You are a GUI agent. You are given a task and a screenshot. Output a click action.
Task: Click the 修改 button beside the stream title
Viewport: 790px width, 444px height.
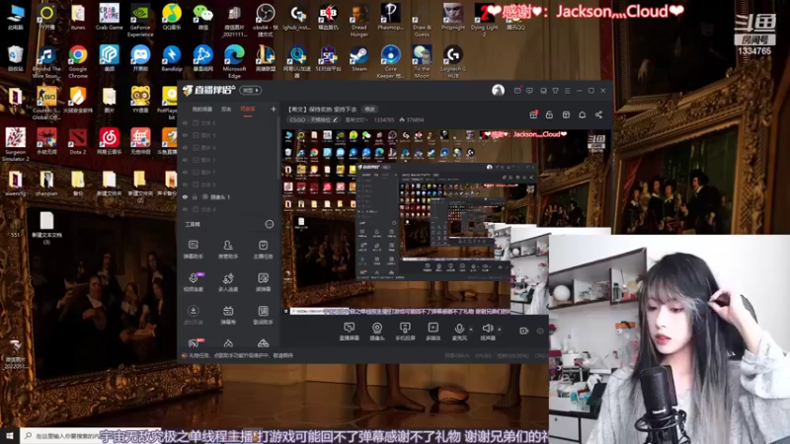369,109
